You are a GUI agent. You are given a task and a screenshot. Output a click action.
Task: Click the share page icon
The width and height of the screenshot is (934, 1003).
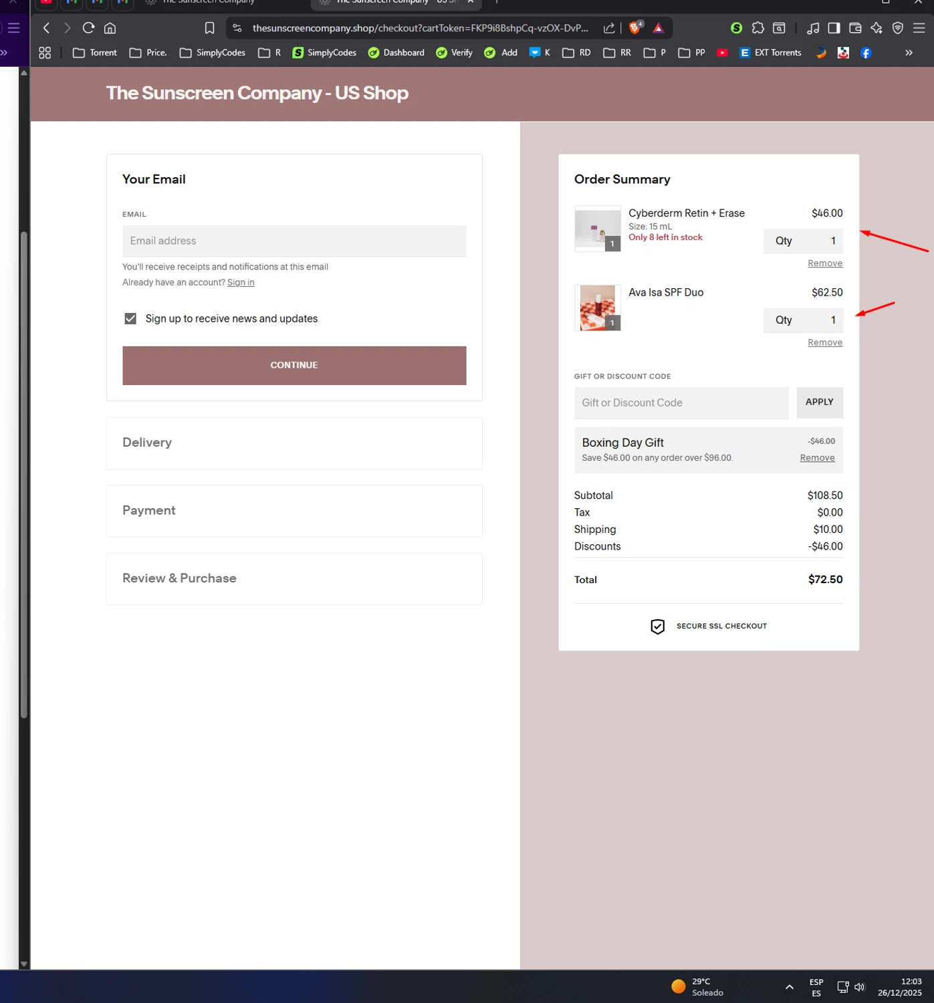coord(609,28)
